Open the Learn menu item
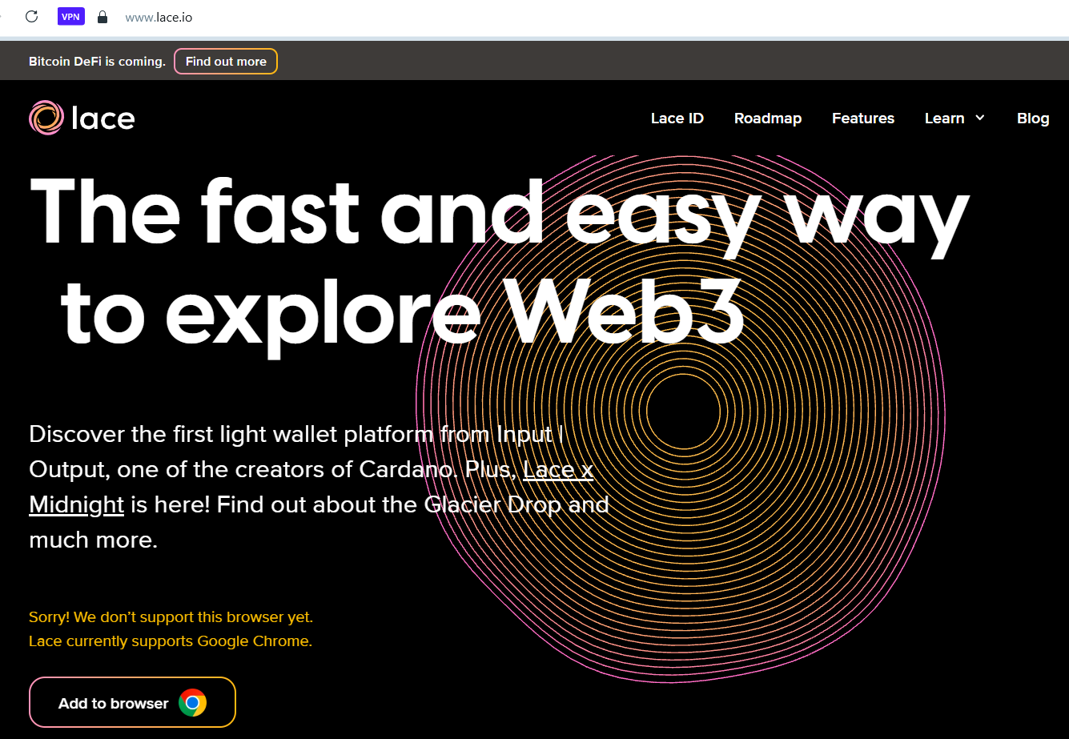This screenshot has width=1069, height=739. 944,118
